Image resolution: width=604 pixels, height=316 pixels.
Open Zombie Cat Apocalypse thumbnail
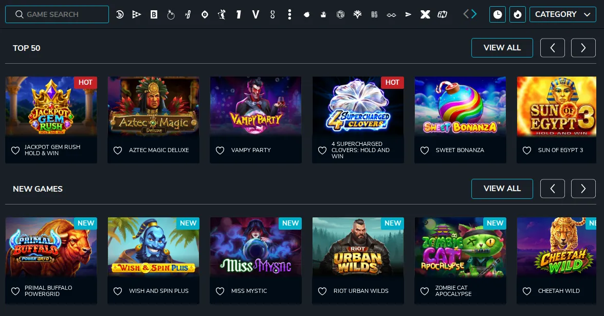(460, 247)
